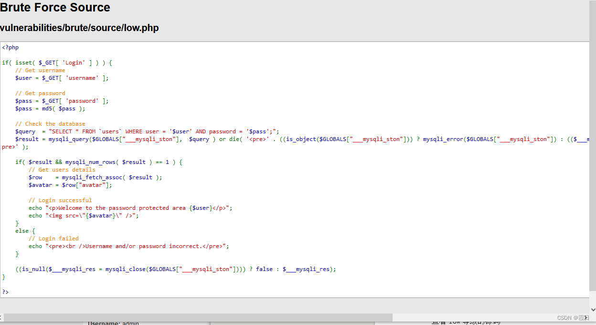This screenshot has width=596, height=325.
Task: Click the '// Get users details' comment
Action: 62,170
